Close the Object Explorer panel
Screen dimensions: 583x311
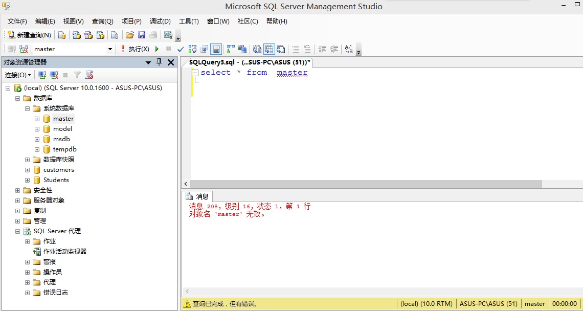171,62
